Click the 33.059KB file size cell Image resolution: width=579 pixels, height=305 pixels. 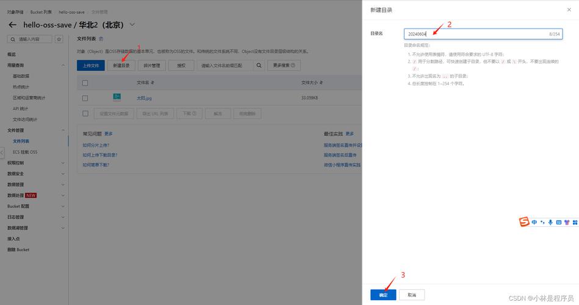[x=309, y=98]
